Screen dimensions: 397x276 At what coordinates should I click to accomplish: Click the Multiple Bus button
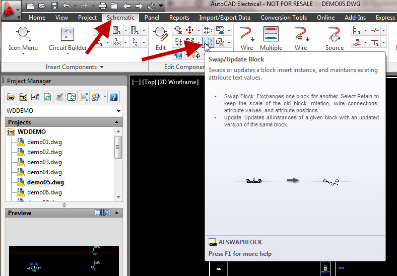point(271,38)
